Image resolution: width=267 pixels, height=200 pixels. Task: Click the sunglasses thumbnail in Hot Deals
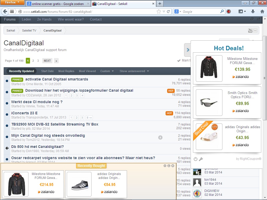point(209,103)
